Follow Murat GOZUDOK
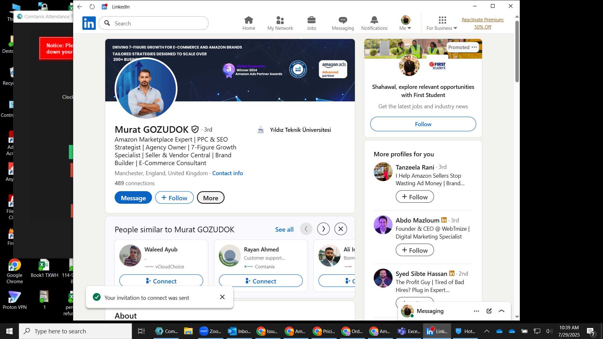 point(174,198)
